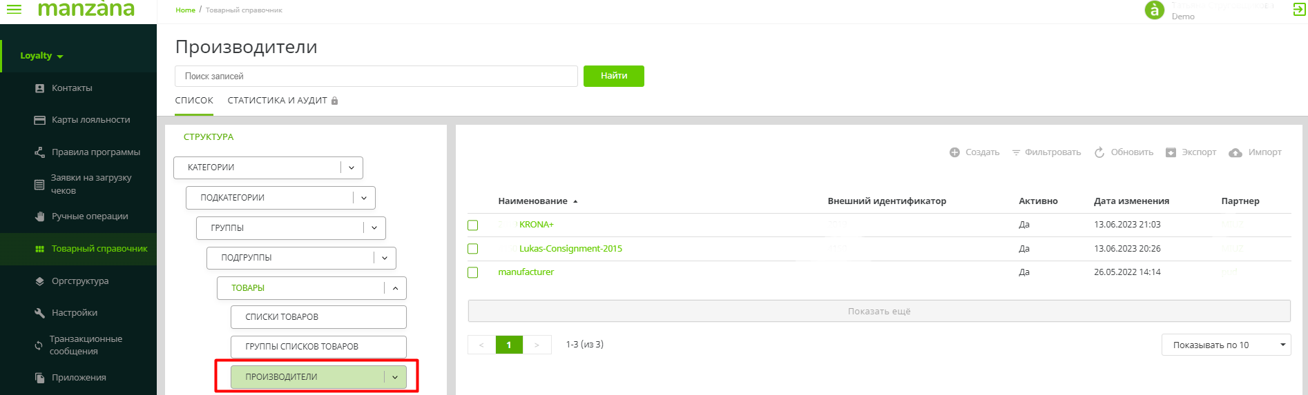This screenshot has width=1308, height=395.
Task: Select the Lukas-Consignment-2015 row checkbox
Action: pos(473,249)
